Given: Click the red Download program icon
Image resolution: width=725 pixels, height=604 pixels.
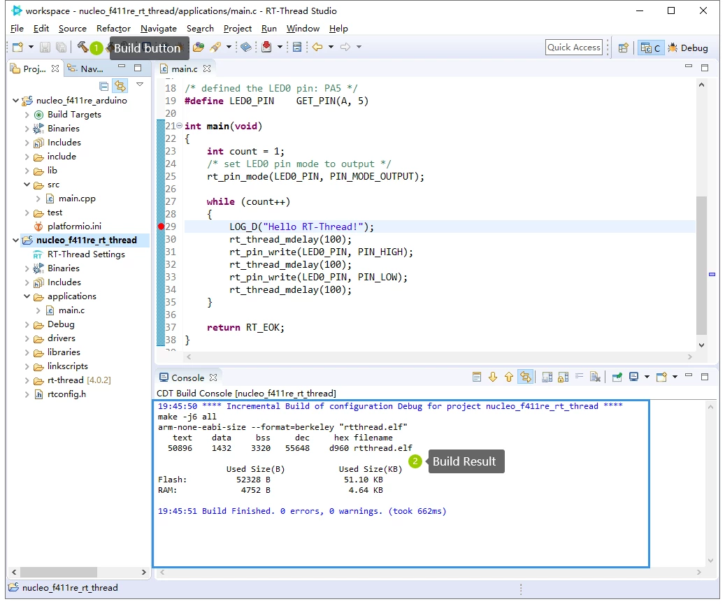Looking at the screenshot, I should tap(266, 47).
